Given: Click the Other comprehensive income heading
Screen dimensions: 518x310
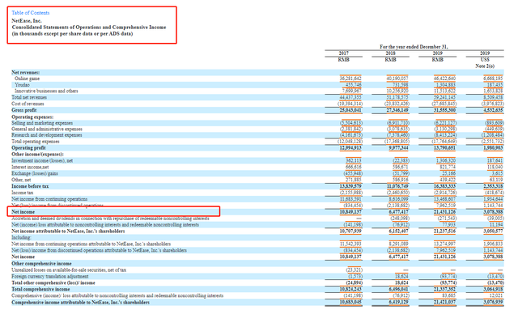Looking at the screenshot, I should (x=41, y=263).
